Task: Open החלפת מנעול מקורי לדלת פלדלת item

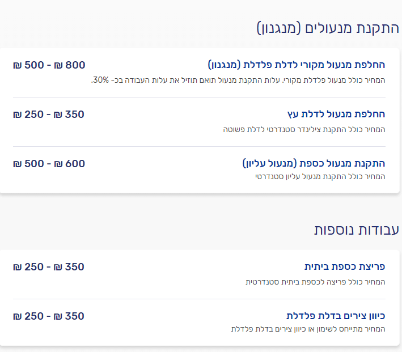Action: coord(297,65)
